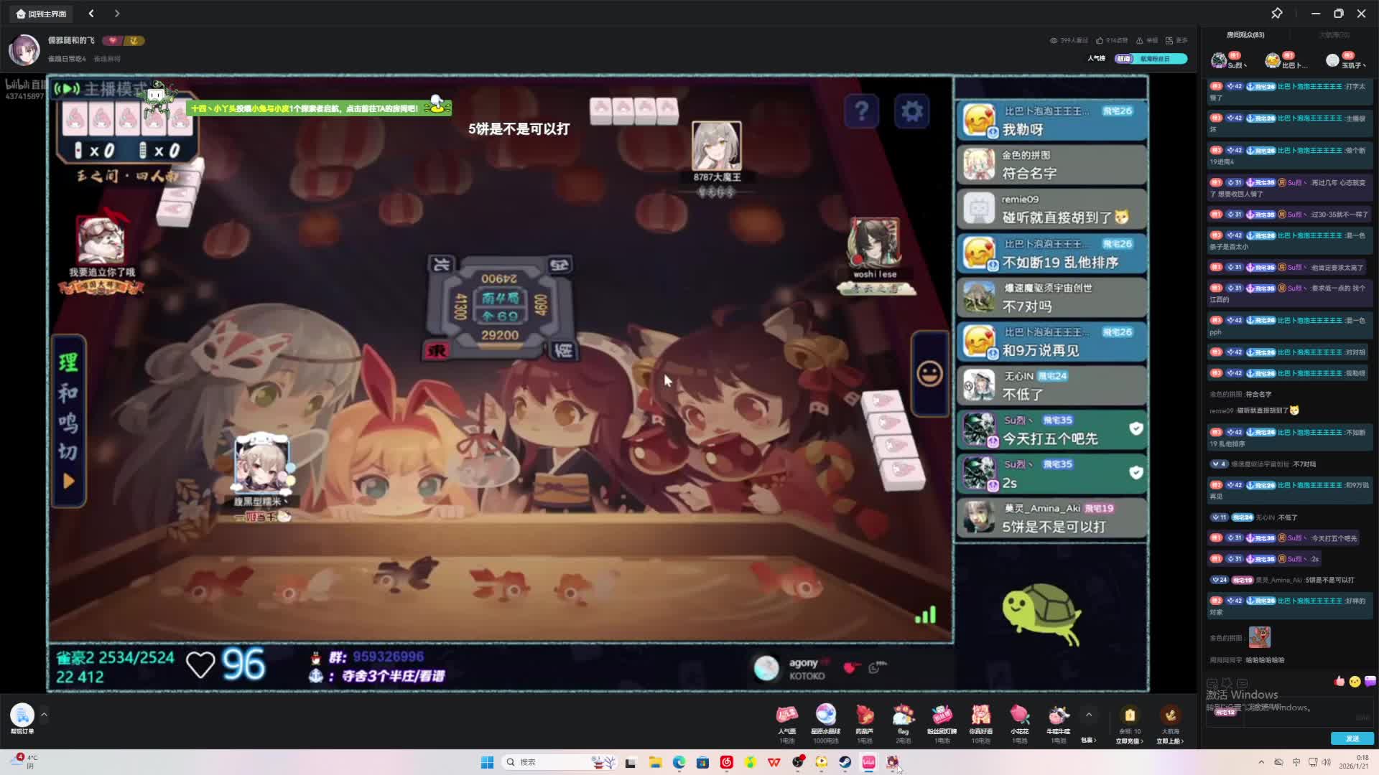Expand the arrow above the 帮玩订单 icon
1379x775 pixels.
(45, 715)
